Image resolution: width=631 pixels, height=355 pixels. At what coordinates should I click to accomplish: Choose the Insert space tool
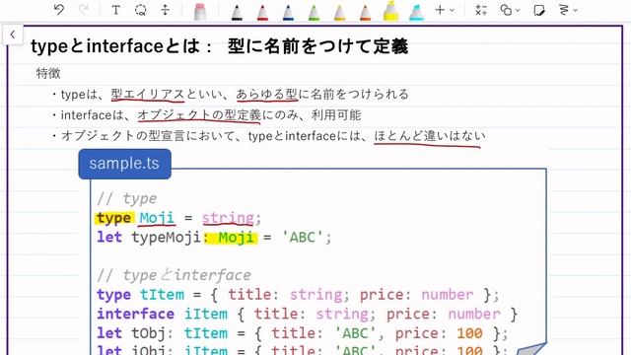165,10
